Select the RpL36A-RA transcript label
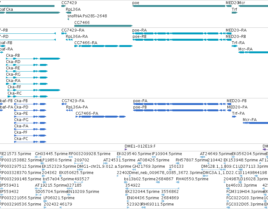Screen dimensions: 268x209 (77, 37)
